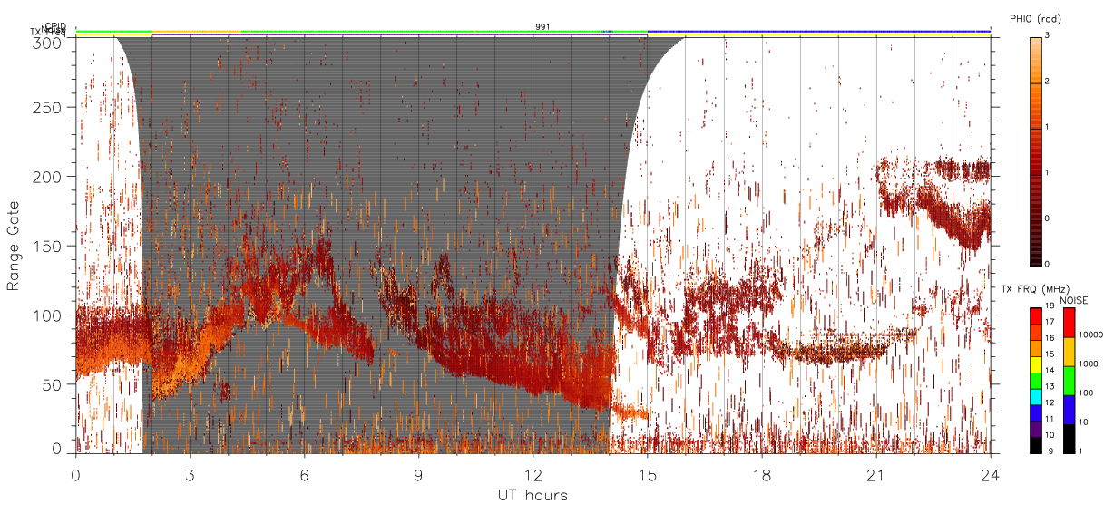Click the '9' label in TX FRQ legend
Viewport: 1114px width, 514px height.
1050,451
